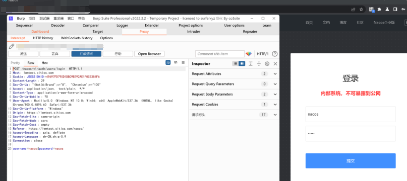Click the QR code extension icon in browser

(372, 10)
